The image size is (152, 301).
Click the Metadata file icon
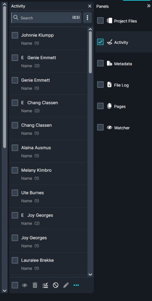pyautogui.click(x=109, y=63)
